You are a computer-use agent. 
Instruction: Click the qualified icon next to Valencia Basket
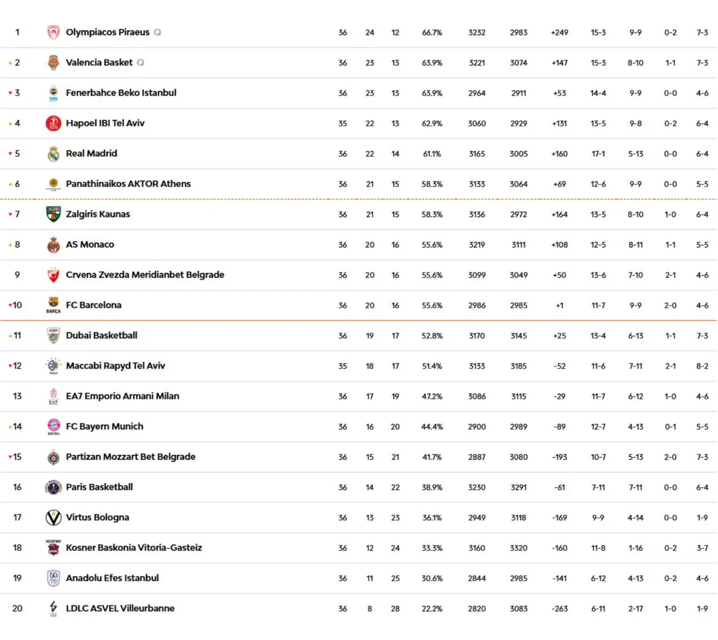pos(141,62)
